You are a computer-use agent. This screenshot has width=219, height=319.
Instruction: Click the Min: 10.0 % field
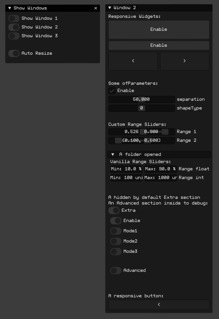126,169
